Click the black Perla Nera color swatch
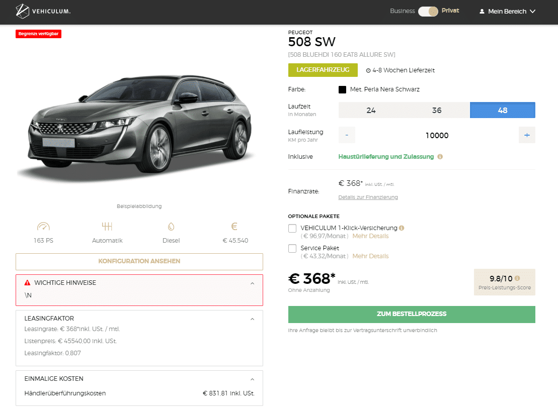Screen dimensions: 558x415 (342, 89)
